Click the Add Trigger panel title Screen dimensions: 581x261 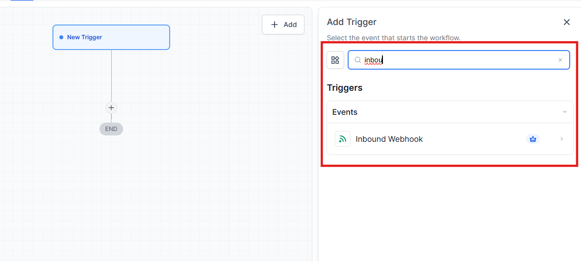click(x=352, y=22)
